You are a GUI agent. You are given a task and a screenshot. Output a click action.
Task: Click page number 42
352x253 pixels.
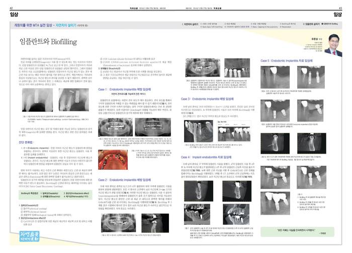click(x=11, y=8)
